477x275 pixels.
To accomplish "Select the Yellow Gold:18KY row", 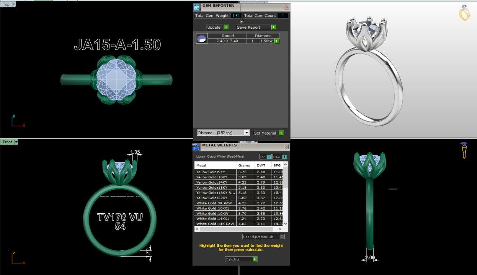I will (238, 188).
